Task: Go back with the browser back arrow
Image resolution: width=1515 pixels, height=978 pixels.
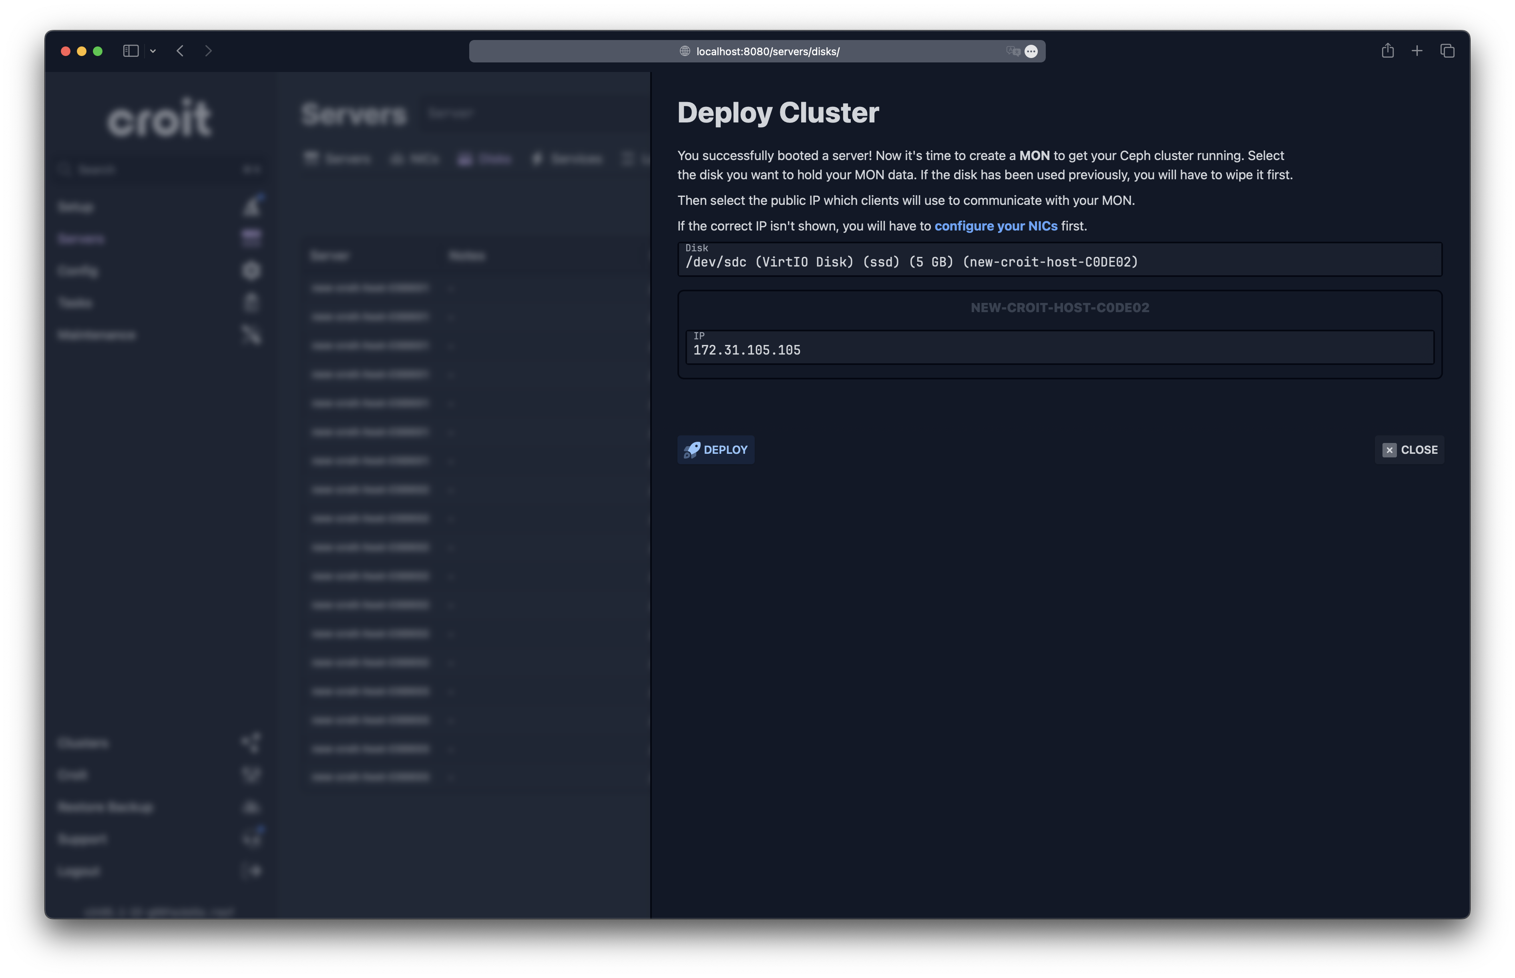Action: [181, 51]
